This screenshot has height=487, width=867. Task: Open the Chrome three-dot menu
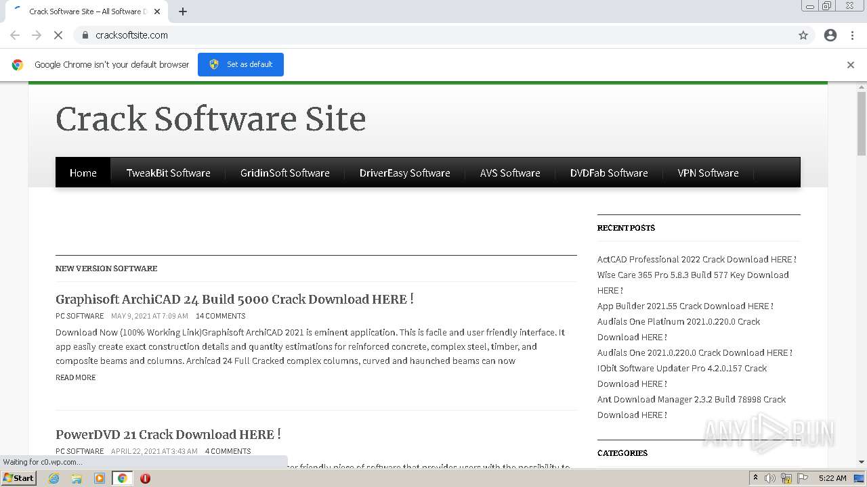pyautogui.click(x=852, y=35)
